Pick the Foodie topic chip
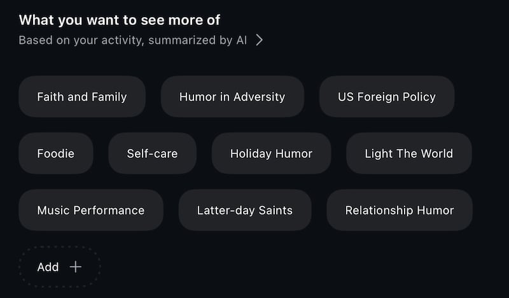The image size is (509, 298). tap(56, 153)
